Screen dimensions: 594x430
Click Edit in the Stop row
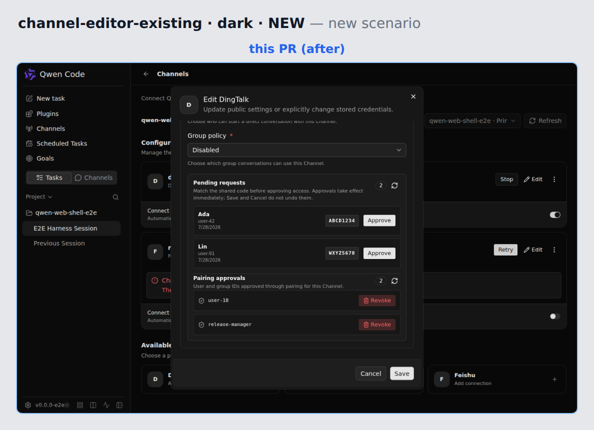(533, 179)
